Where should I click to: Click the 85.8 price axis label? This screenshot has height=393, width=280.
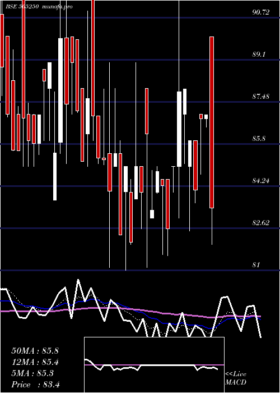tap(259, 139)
